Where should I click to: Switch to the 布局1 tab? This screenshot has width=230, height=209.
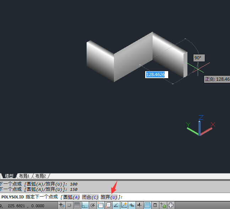tap(24, 176)
